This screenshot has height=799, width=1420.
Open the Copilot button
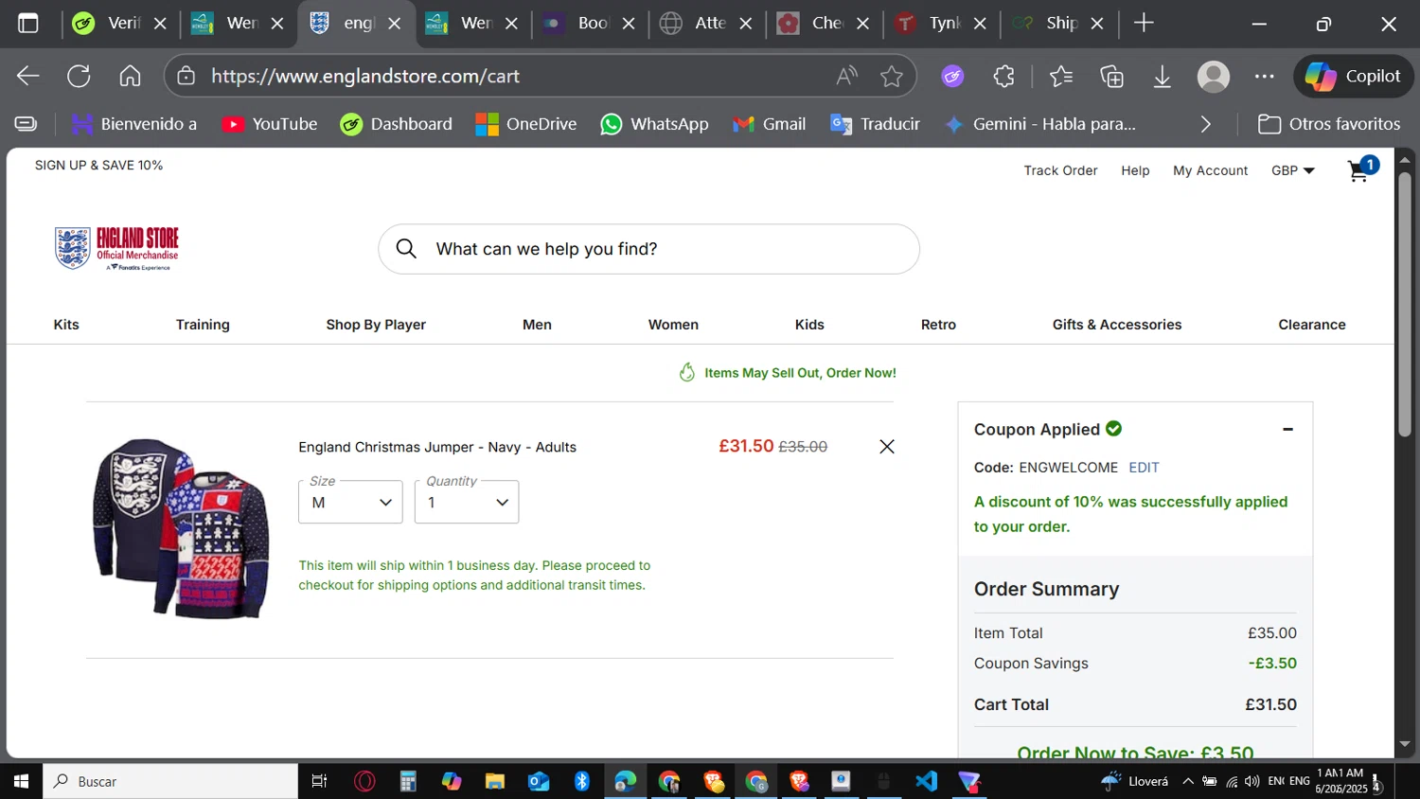(1353, 76)
